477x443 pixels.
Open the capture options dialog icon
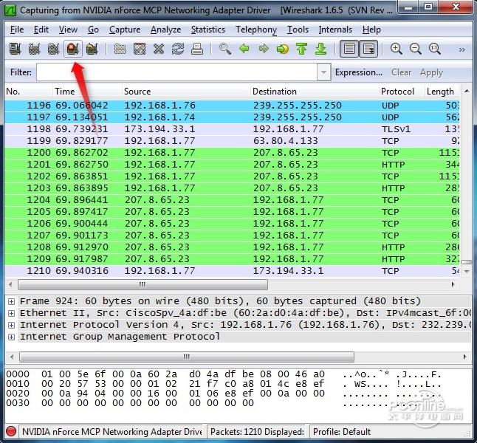click(34, 49)
